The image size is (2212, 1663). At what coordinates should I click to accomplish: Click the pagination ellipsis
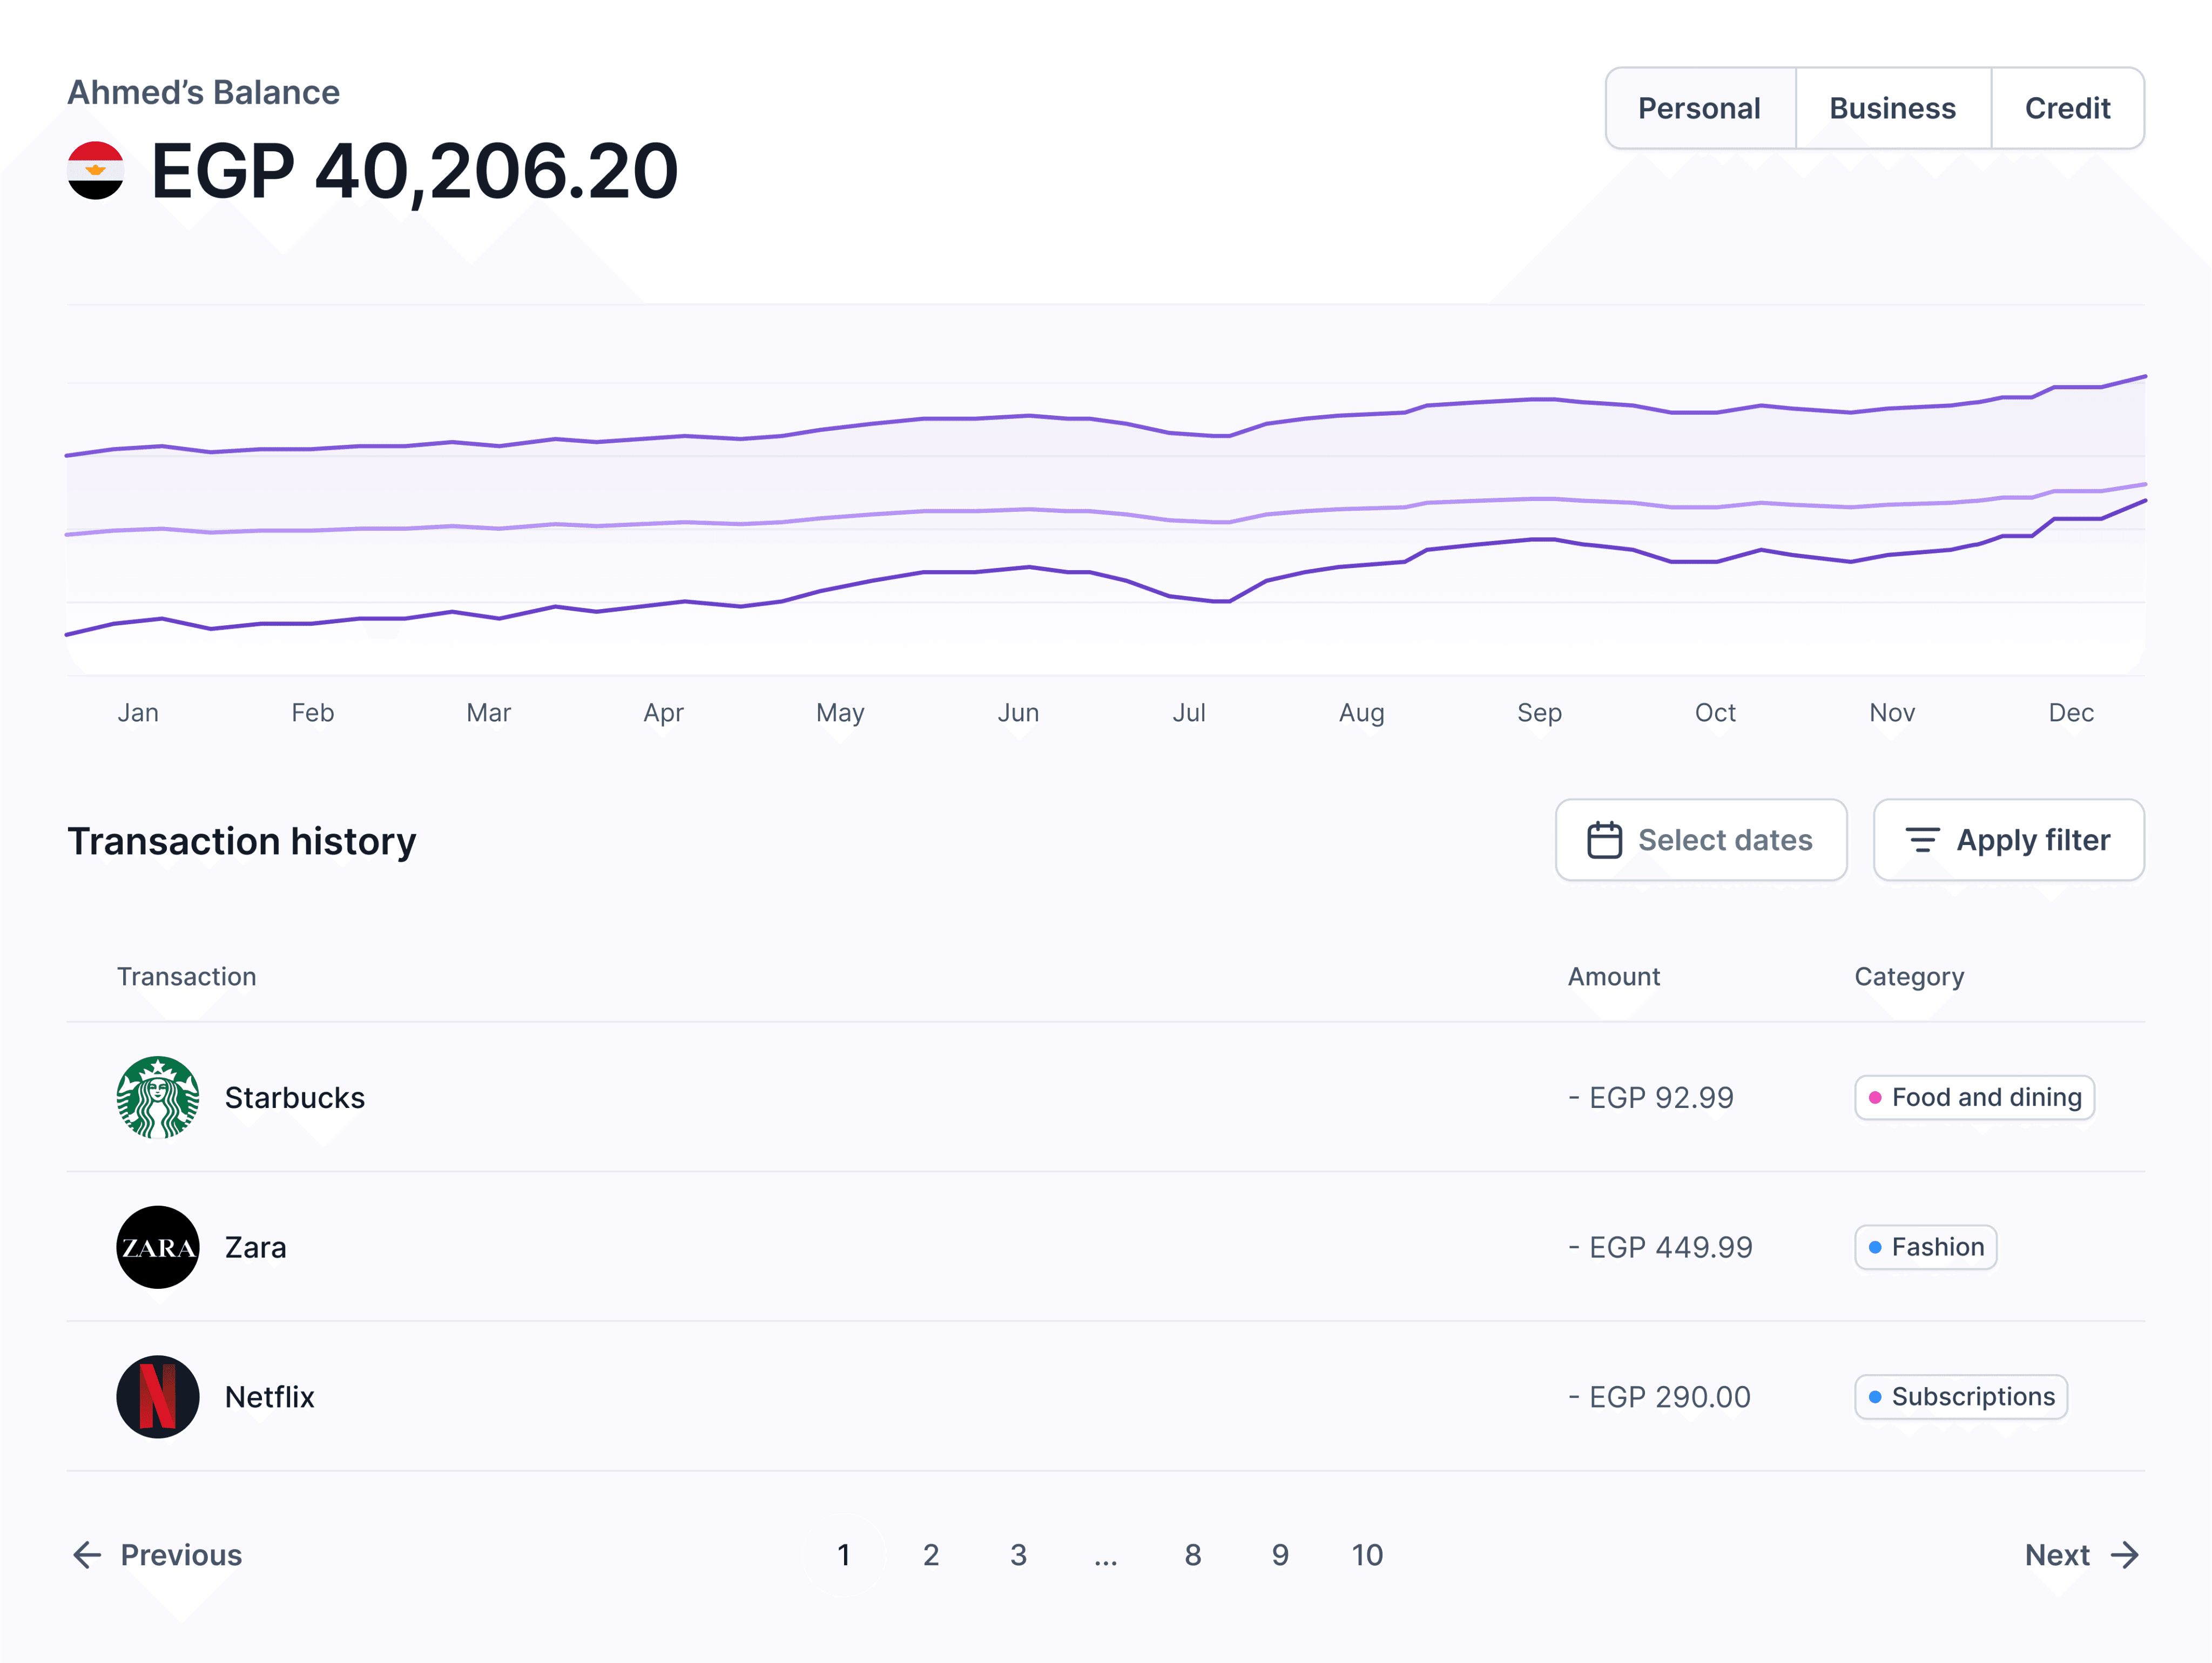(1105, 1555)
